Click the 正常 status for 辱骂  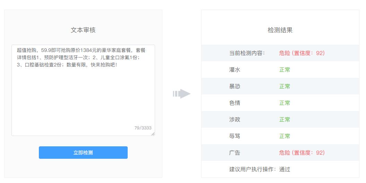(x=284, y=136)
